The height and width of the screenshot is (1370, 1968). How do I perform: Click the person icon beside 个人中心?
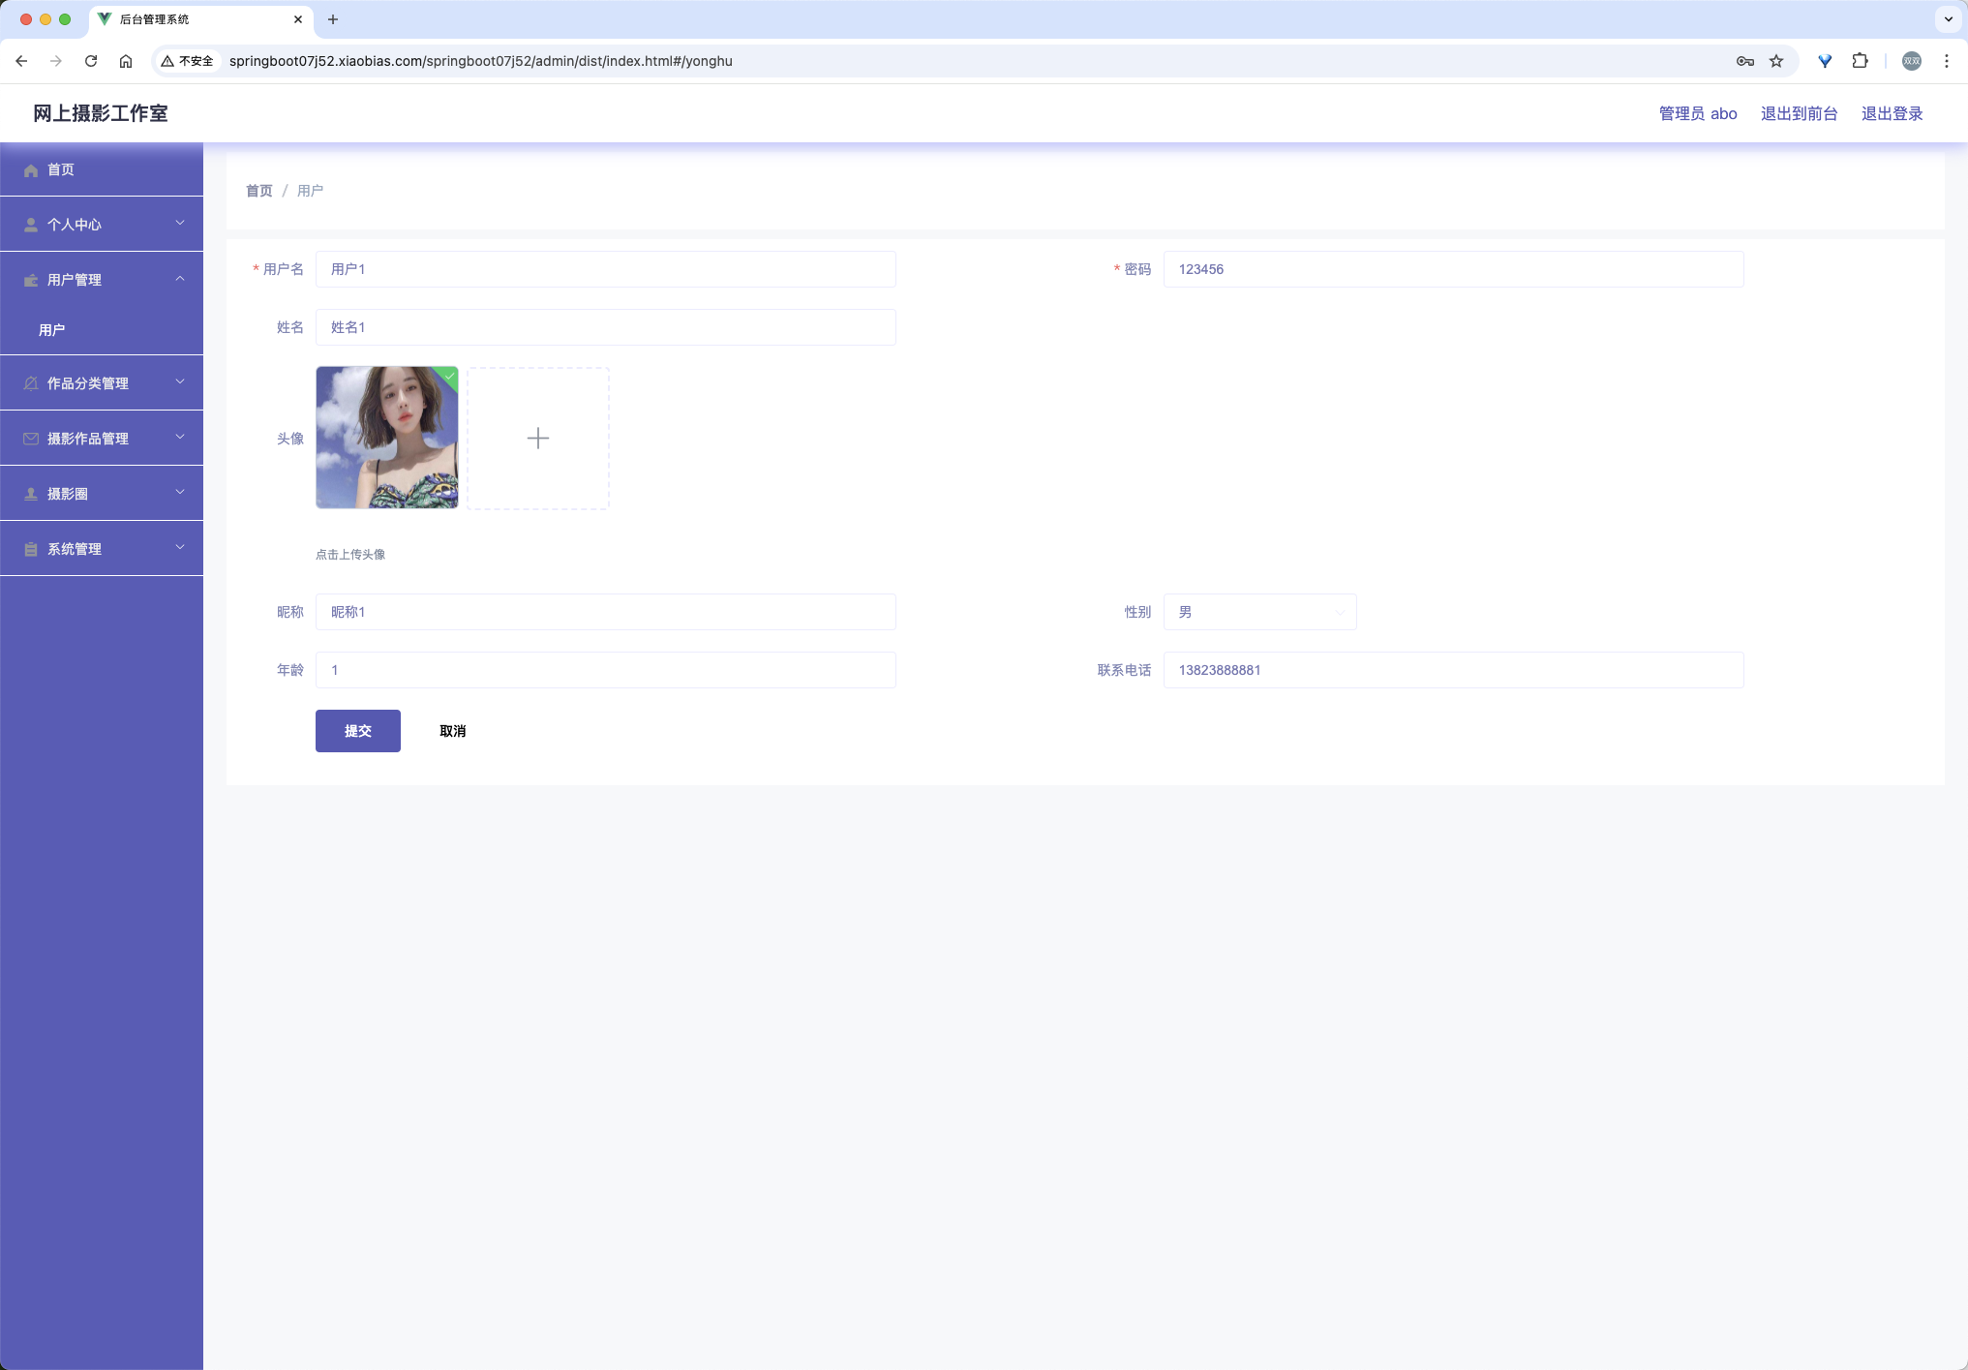click(x=31, y=225)
